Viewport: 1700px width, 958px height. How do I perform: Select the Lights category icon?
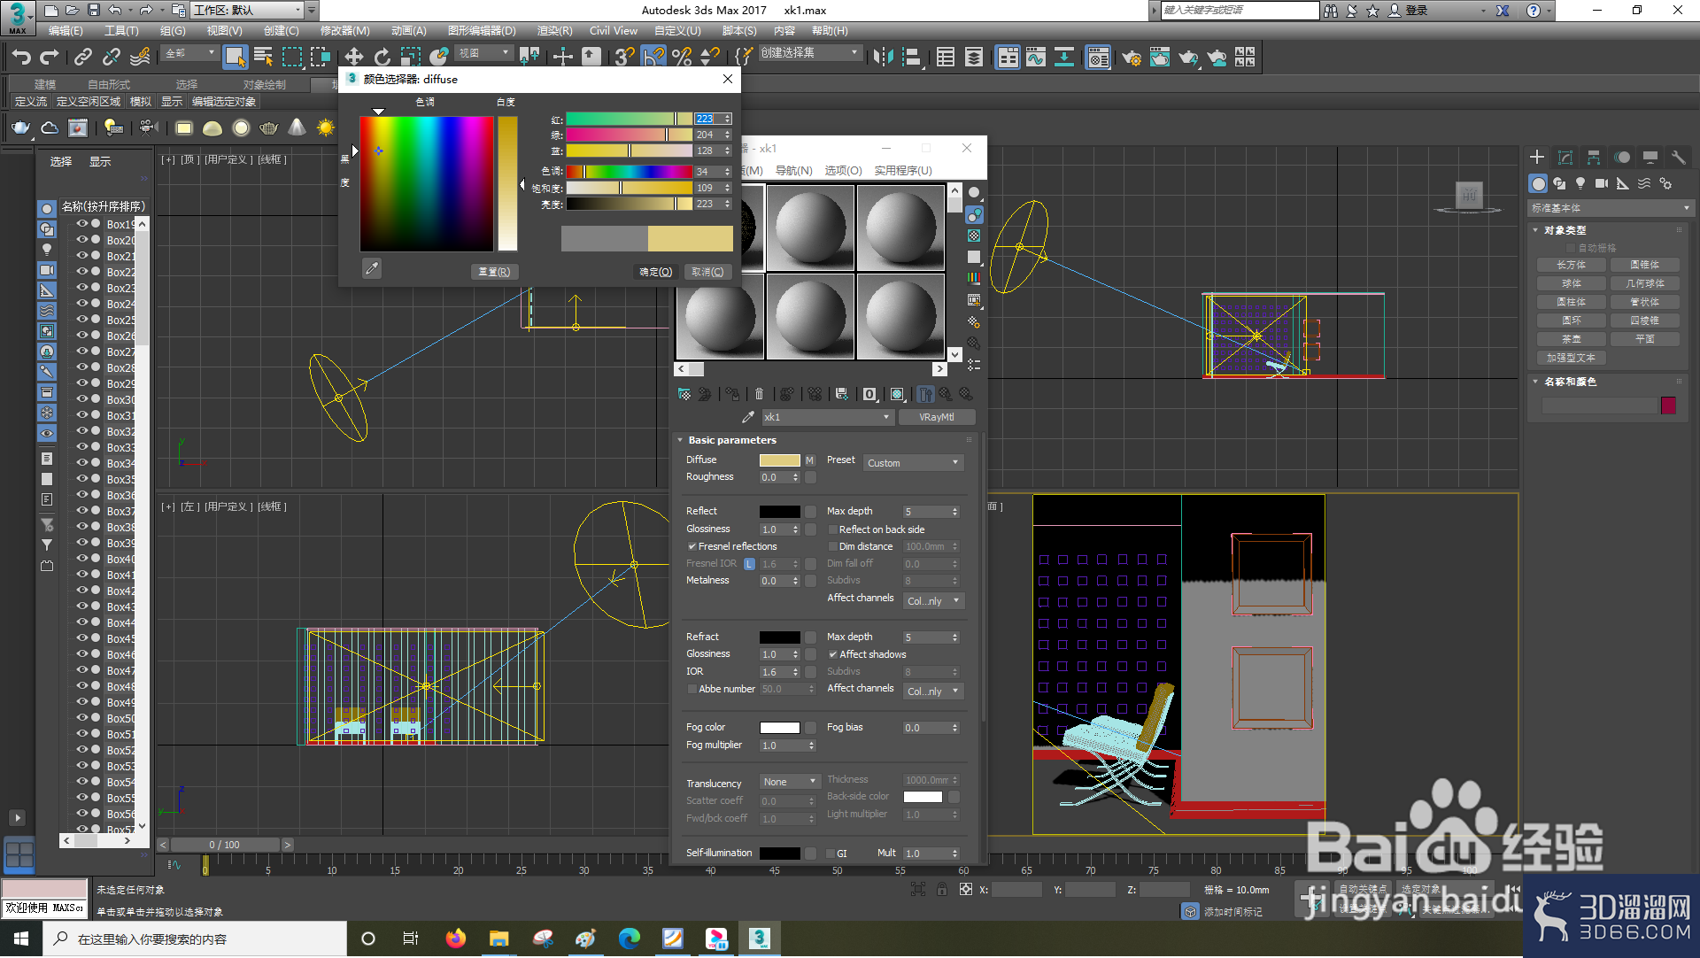[x=1580, y=183]
